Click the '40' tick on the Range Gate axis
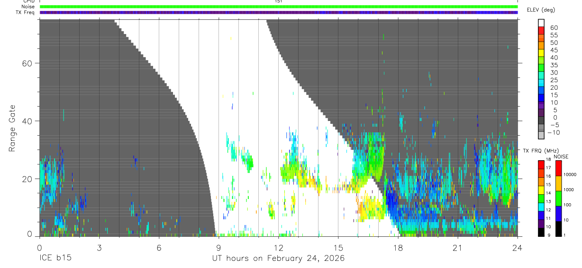The width and height of the screenshot is (582, 268). 27,121
